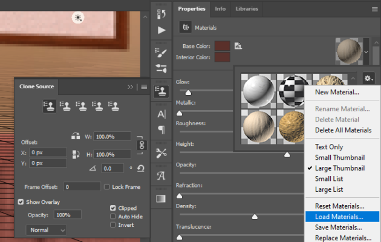Choose Load Materials from the menu
Viewport: 381px width, 242px height.
[x=339, y=217]
